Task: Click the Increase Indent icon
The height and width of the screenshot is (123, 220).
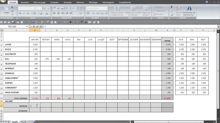Action: tap(71, 13)
